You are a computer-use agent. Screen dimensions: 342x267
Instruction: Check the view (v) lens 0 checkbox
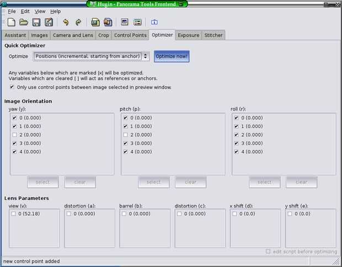14,214
